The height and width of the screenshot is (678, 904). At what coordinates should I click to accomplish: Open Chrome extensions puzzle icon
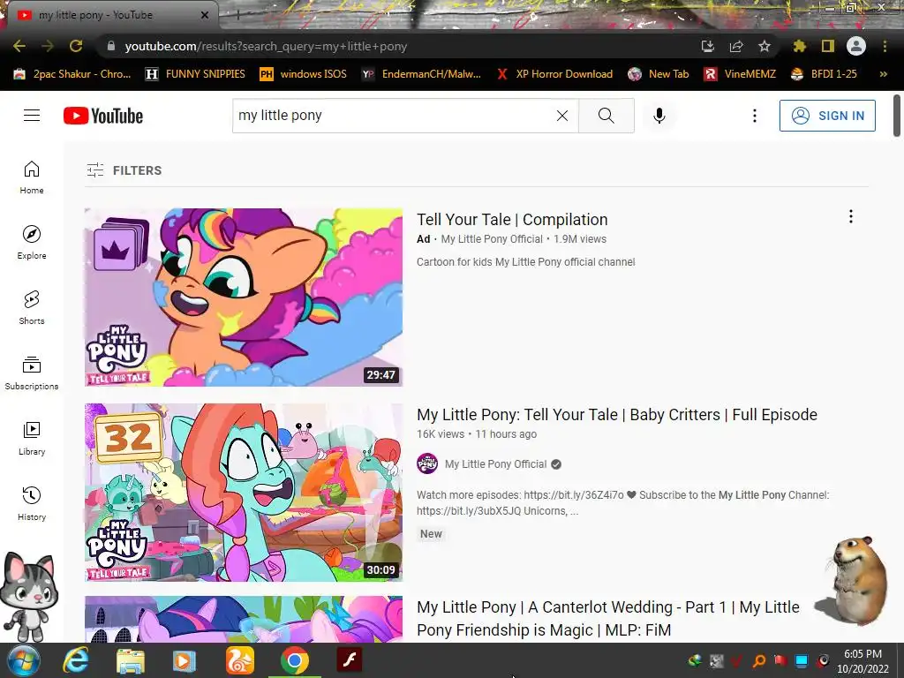800,46
